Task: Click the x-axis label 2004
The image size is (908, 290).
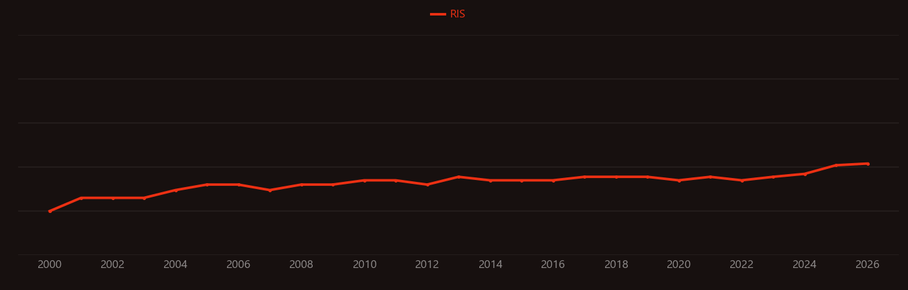Action: click(x=176, y=265)
